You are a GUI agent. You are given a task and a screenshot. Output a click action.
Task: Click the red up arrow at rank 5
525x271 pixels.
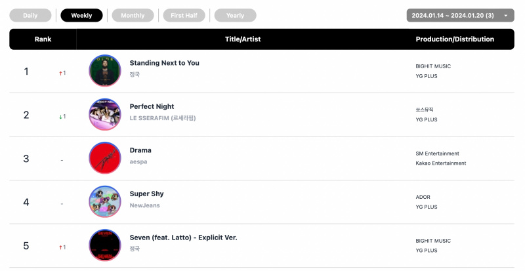(60, 247)
